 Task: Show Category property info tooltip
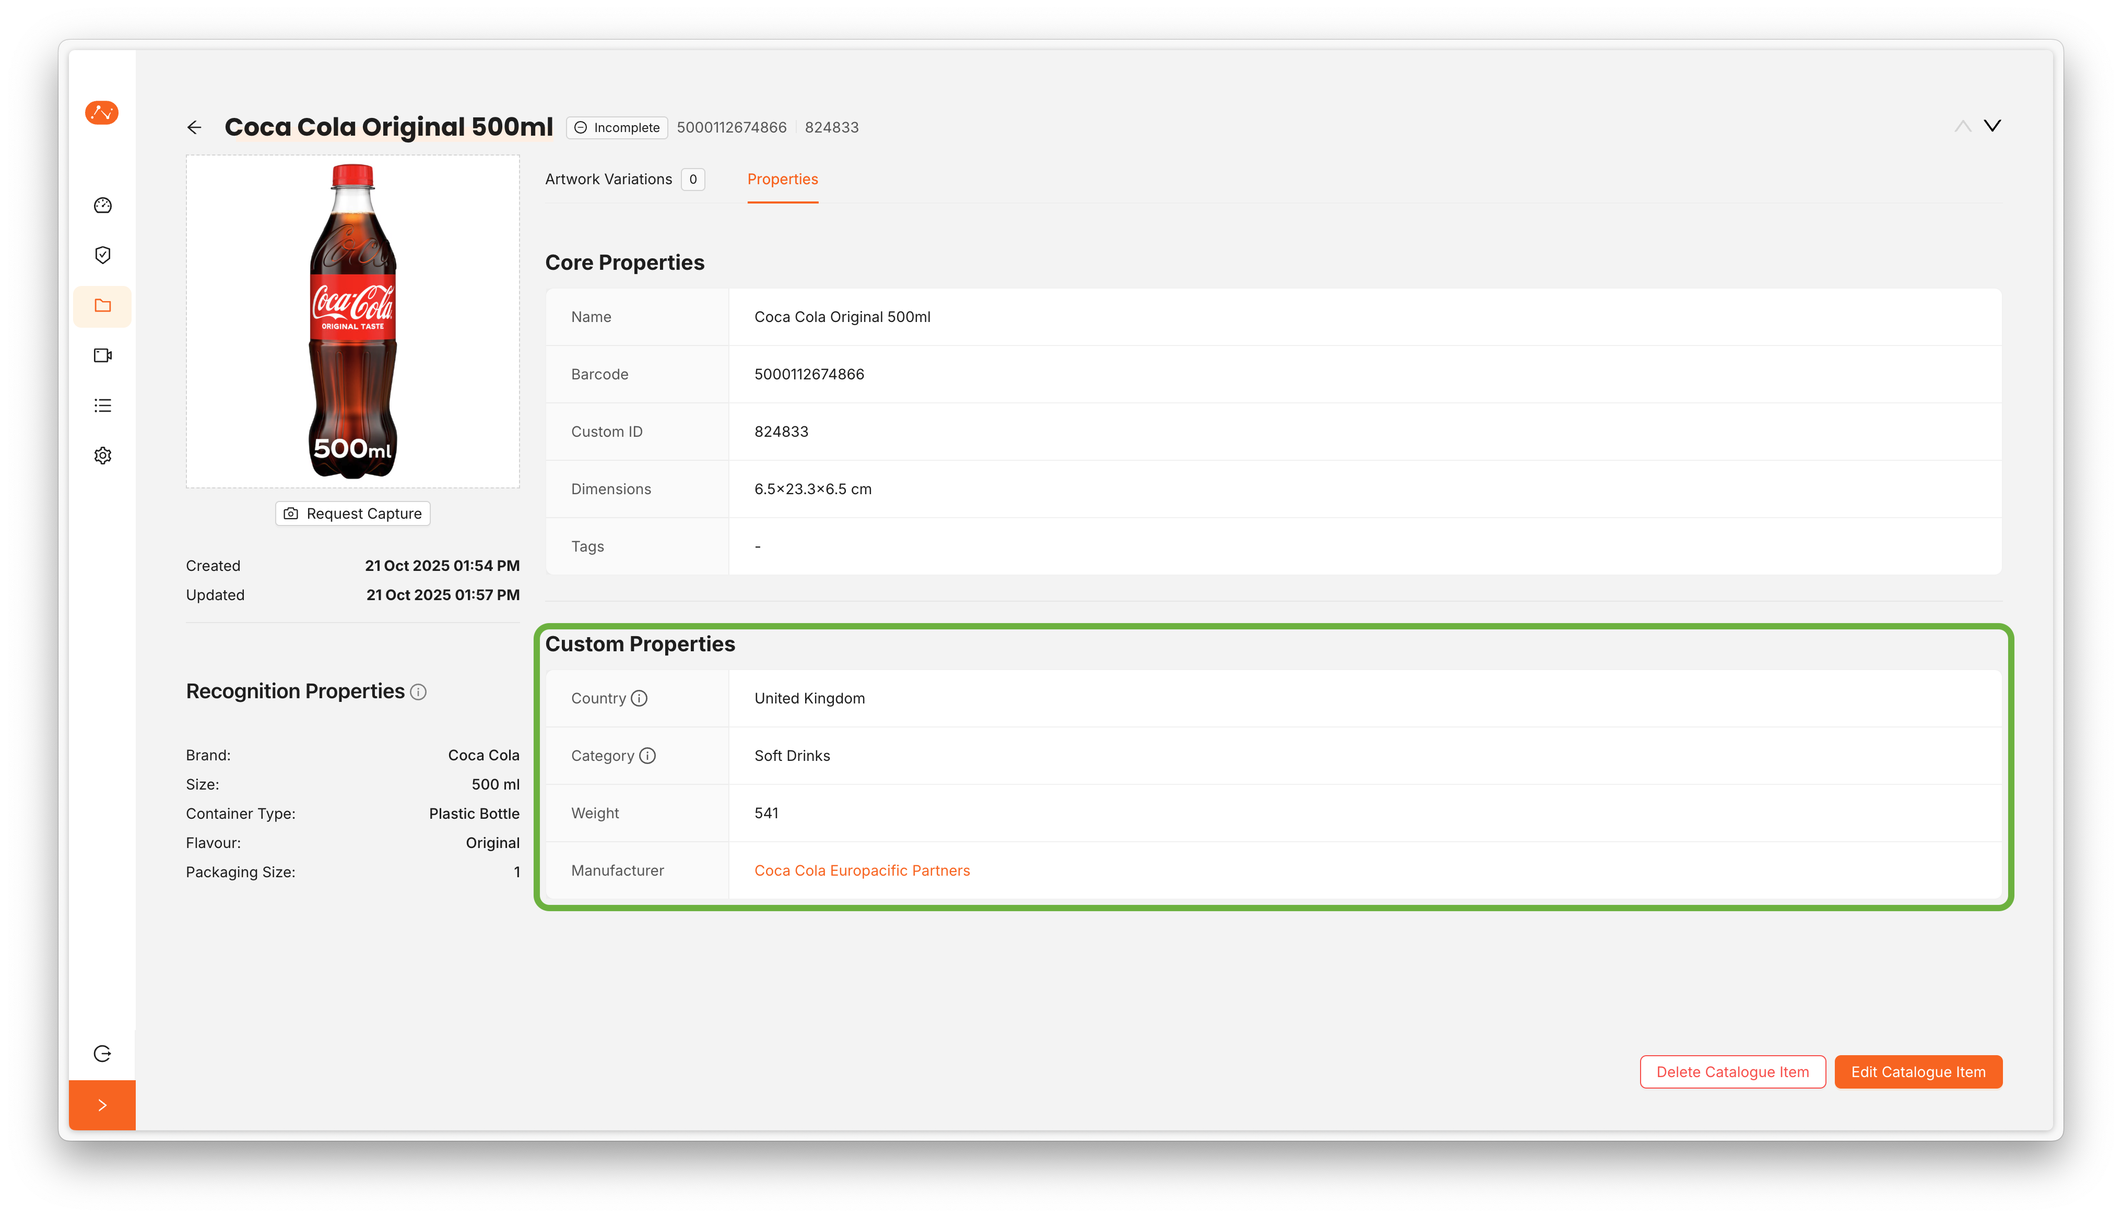pyautogui.click(x=647, y=756)
